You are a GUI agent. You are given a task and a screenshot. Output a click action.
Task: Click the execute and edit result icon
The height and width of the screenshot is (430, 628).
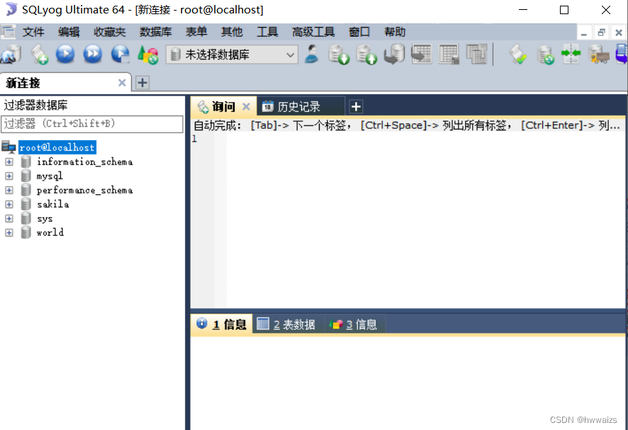120,55
